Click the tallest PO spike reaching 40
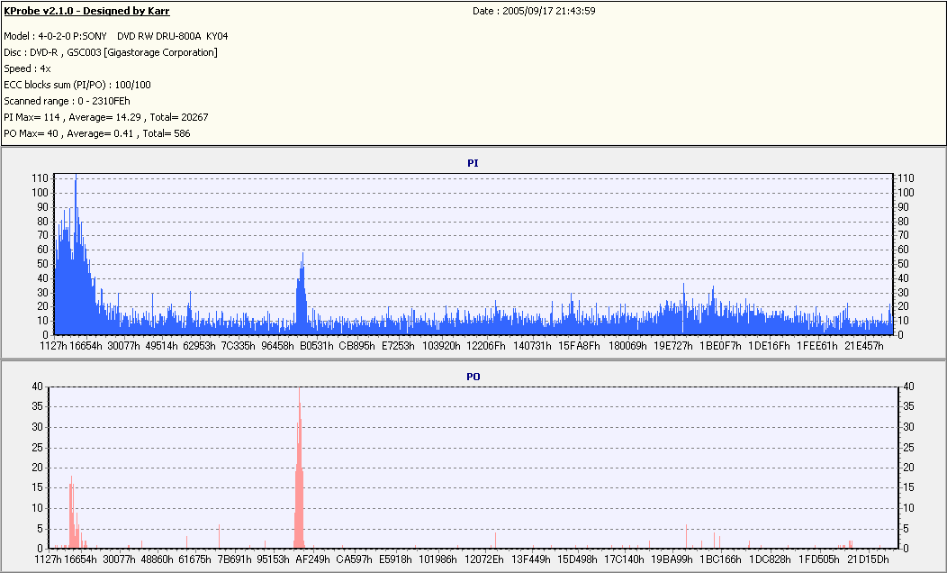 (299, 468)
